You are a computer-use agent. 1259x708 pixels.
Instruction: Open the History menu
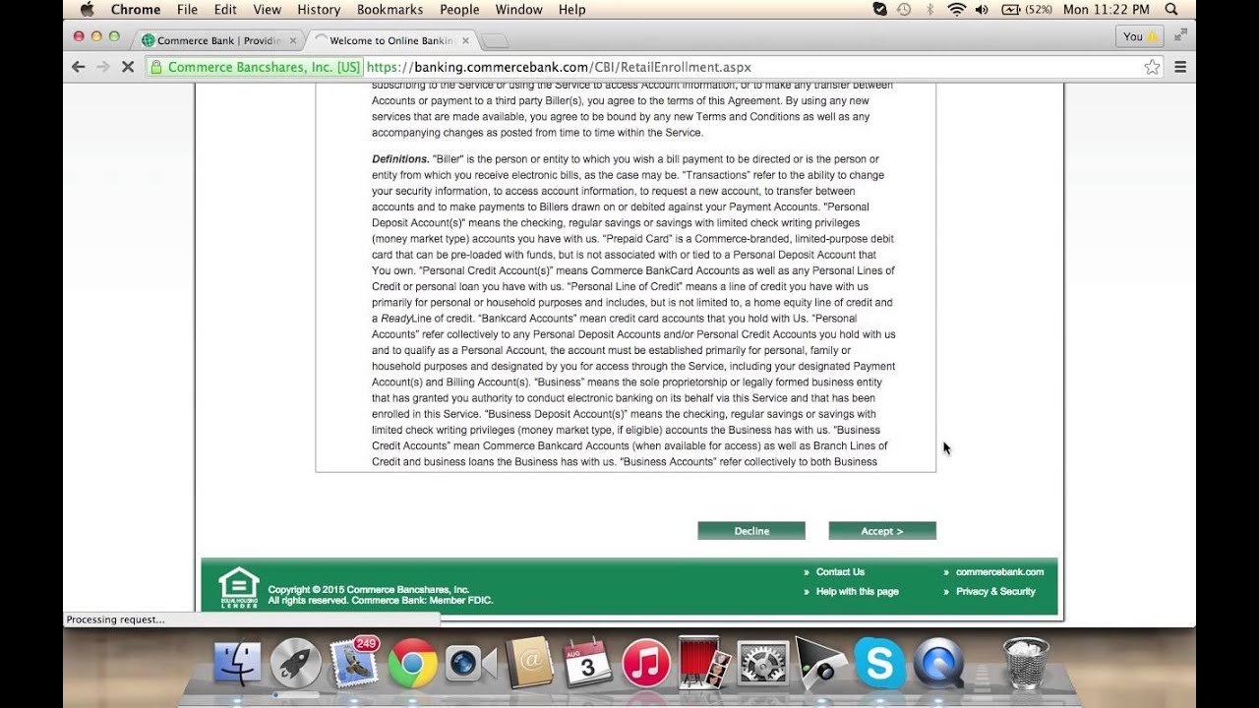pyautogui.click(x=319, y=9)
